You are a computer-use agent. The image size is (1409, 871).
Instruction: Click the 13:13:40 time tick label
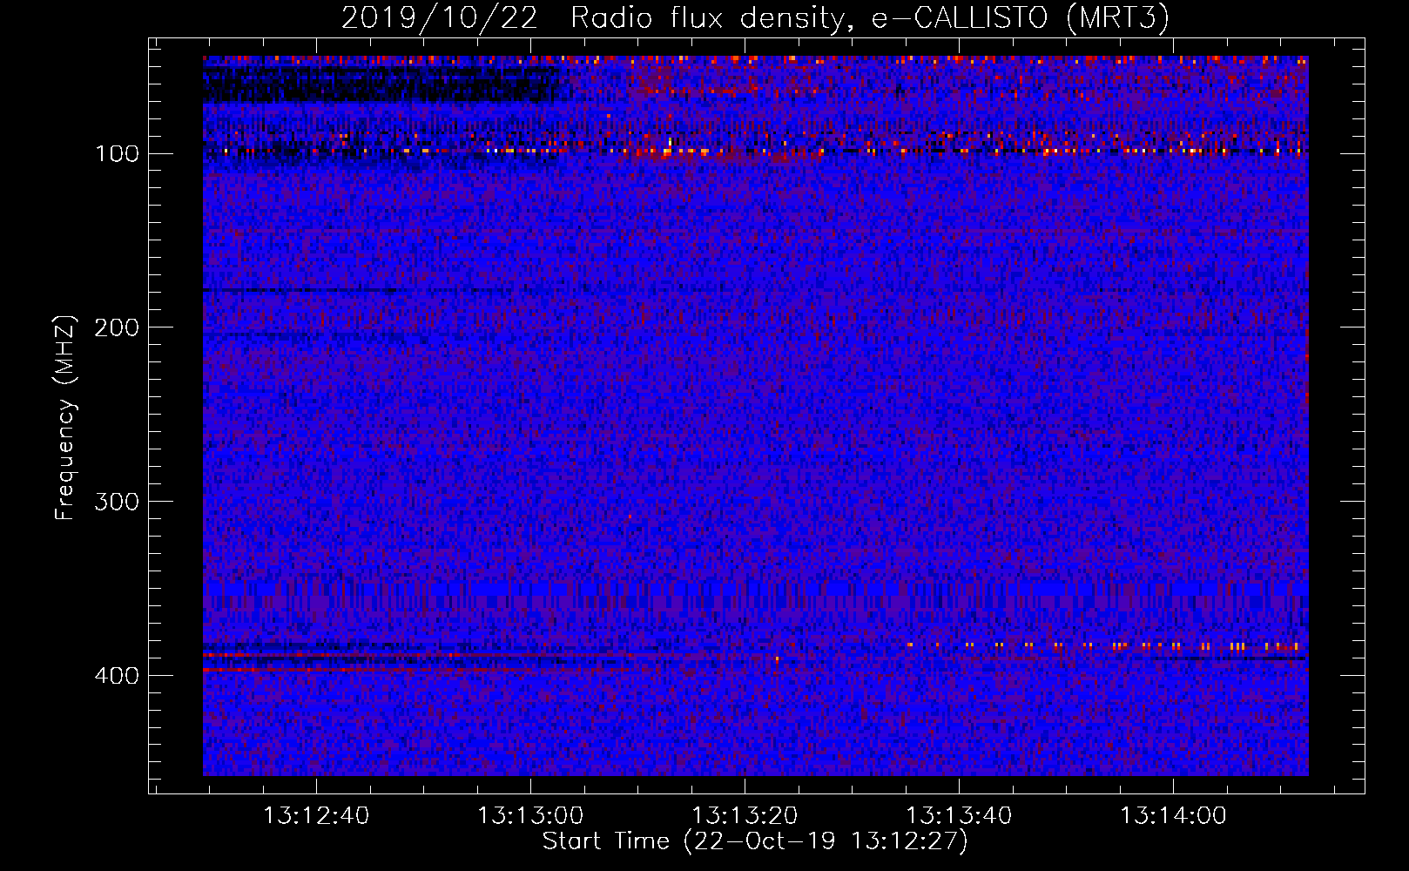959,816
